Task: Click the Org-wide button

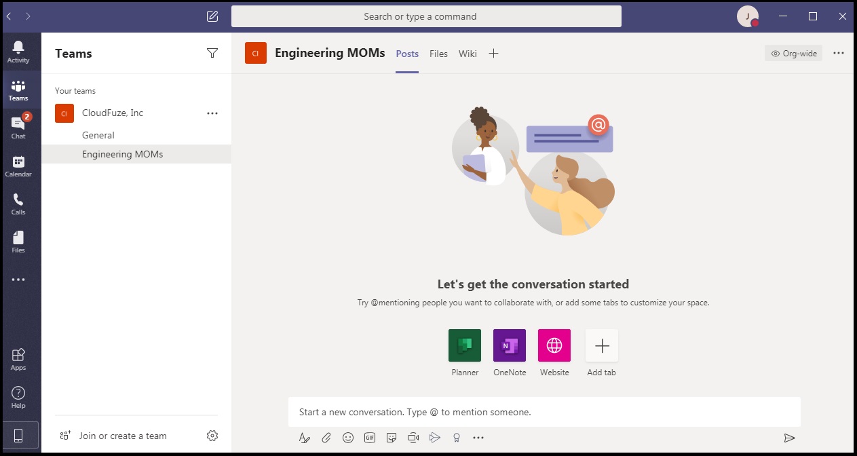Action: (x=793, y=53)
